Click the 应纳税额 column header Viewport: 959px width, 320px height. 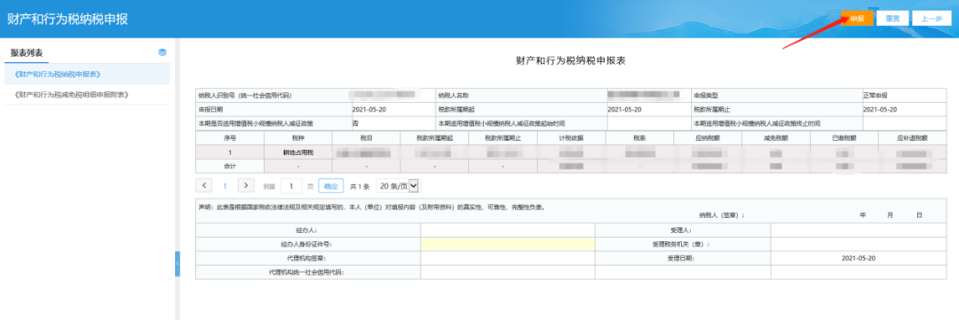click(x=708, y=138)
